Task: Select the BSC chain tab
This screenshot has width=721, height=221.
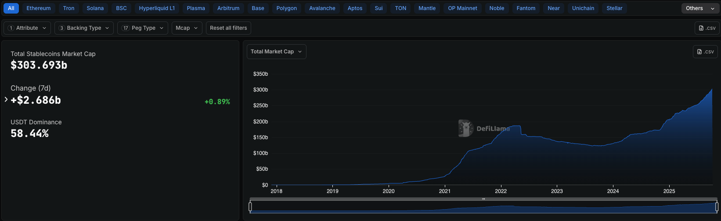Action: (121, 8)
